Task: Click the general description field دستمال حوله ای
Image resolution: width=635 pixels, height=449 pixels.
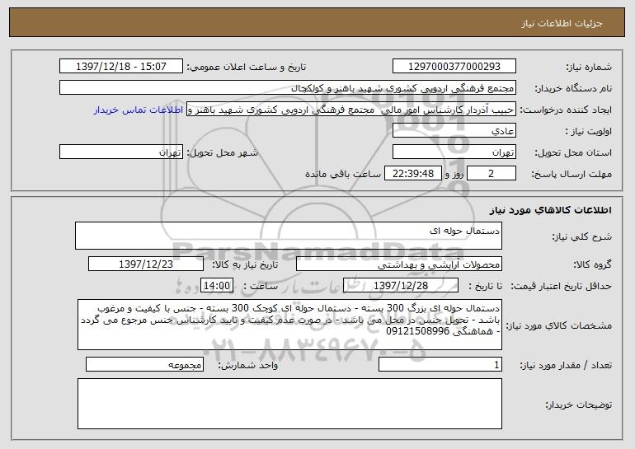Action: (289, 236)
